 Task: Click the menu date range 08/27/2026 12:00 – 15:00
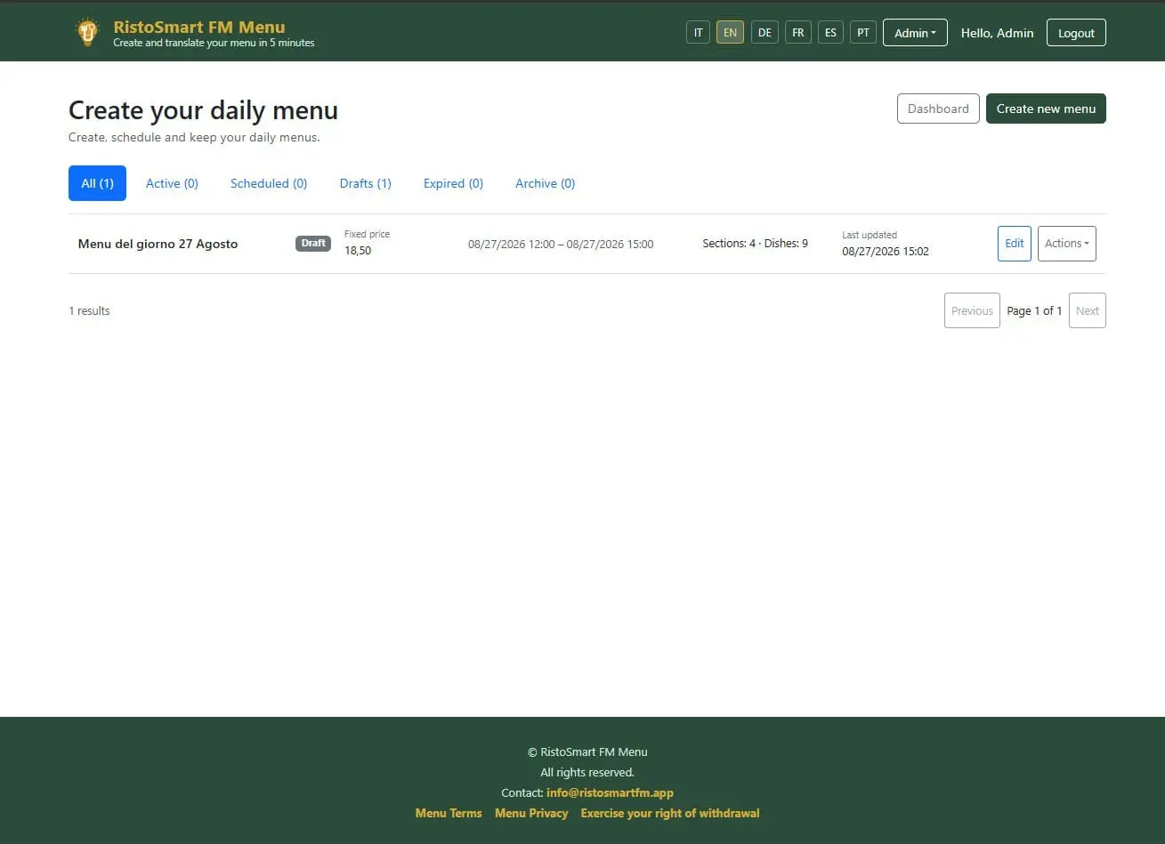[x=561, y=244]
